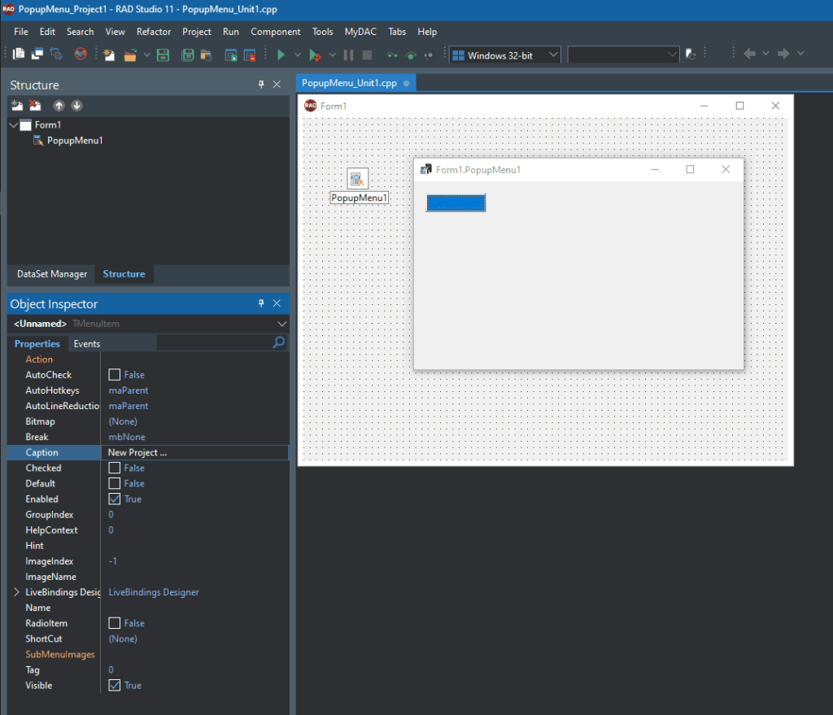
Task: Click the Forward navigation arrow
Action: (x=783, y=54)
